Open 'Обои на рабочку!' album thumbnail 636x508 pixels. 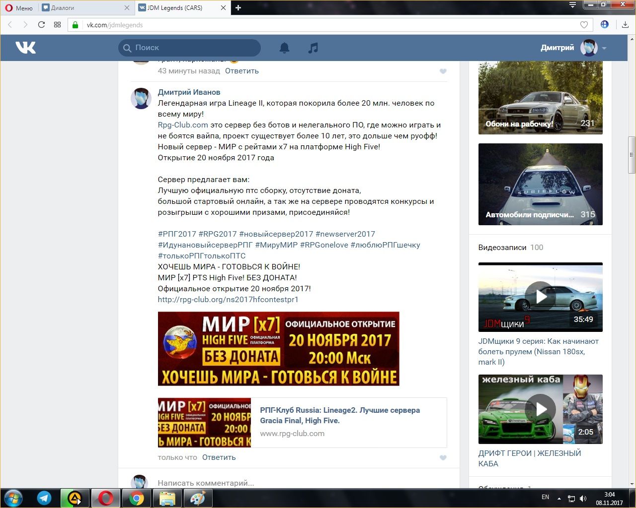541,98
